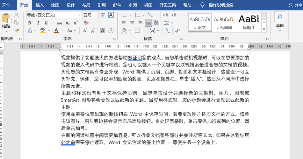Image resolution: width=303 pixels, height=159 pixels.
Task: Apply character border (boxed A)
Action: 111,15
